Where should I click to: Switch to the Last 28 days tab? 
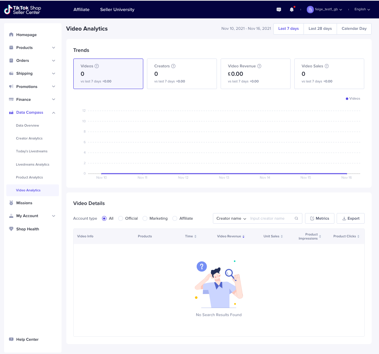[320, 29]
